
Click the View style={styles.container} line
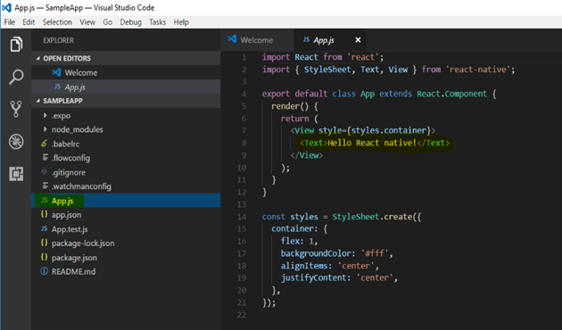(x=363, y=130)
